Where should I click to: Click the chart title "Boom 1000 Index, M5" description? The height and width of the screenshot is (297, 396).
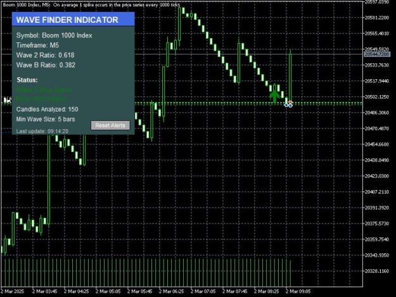91,5
